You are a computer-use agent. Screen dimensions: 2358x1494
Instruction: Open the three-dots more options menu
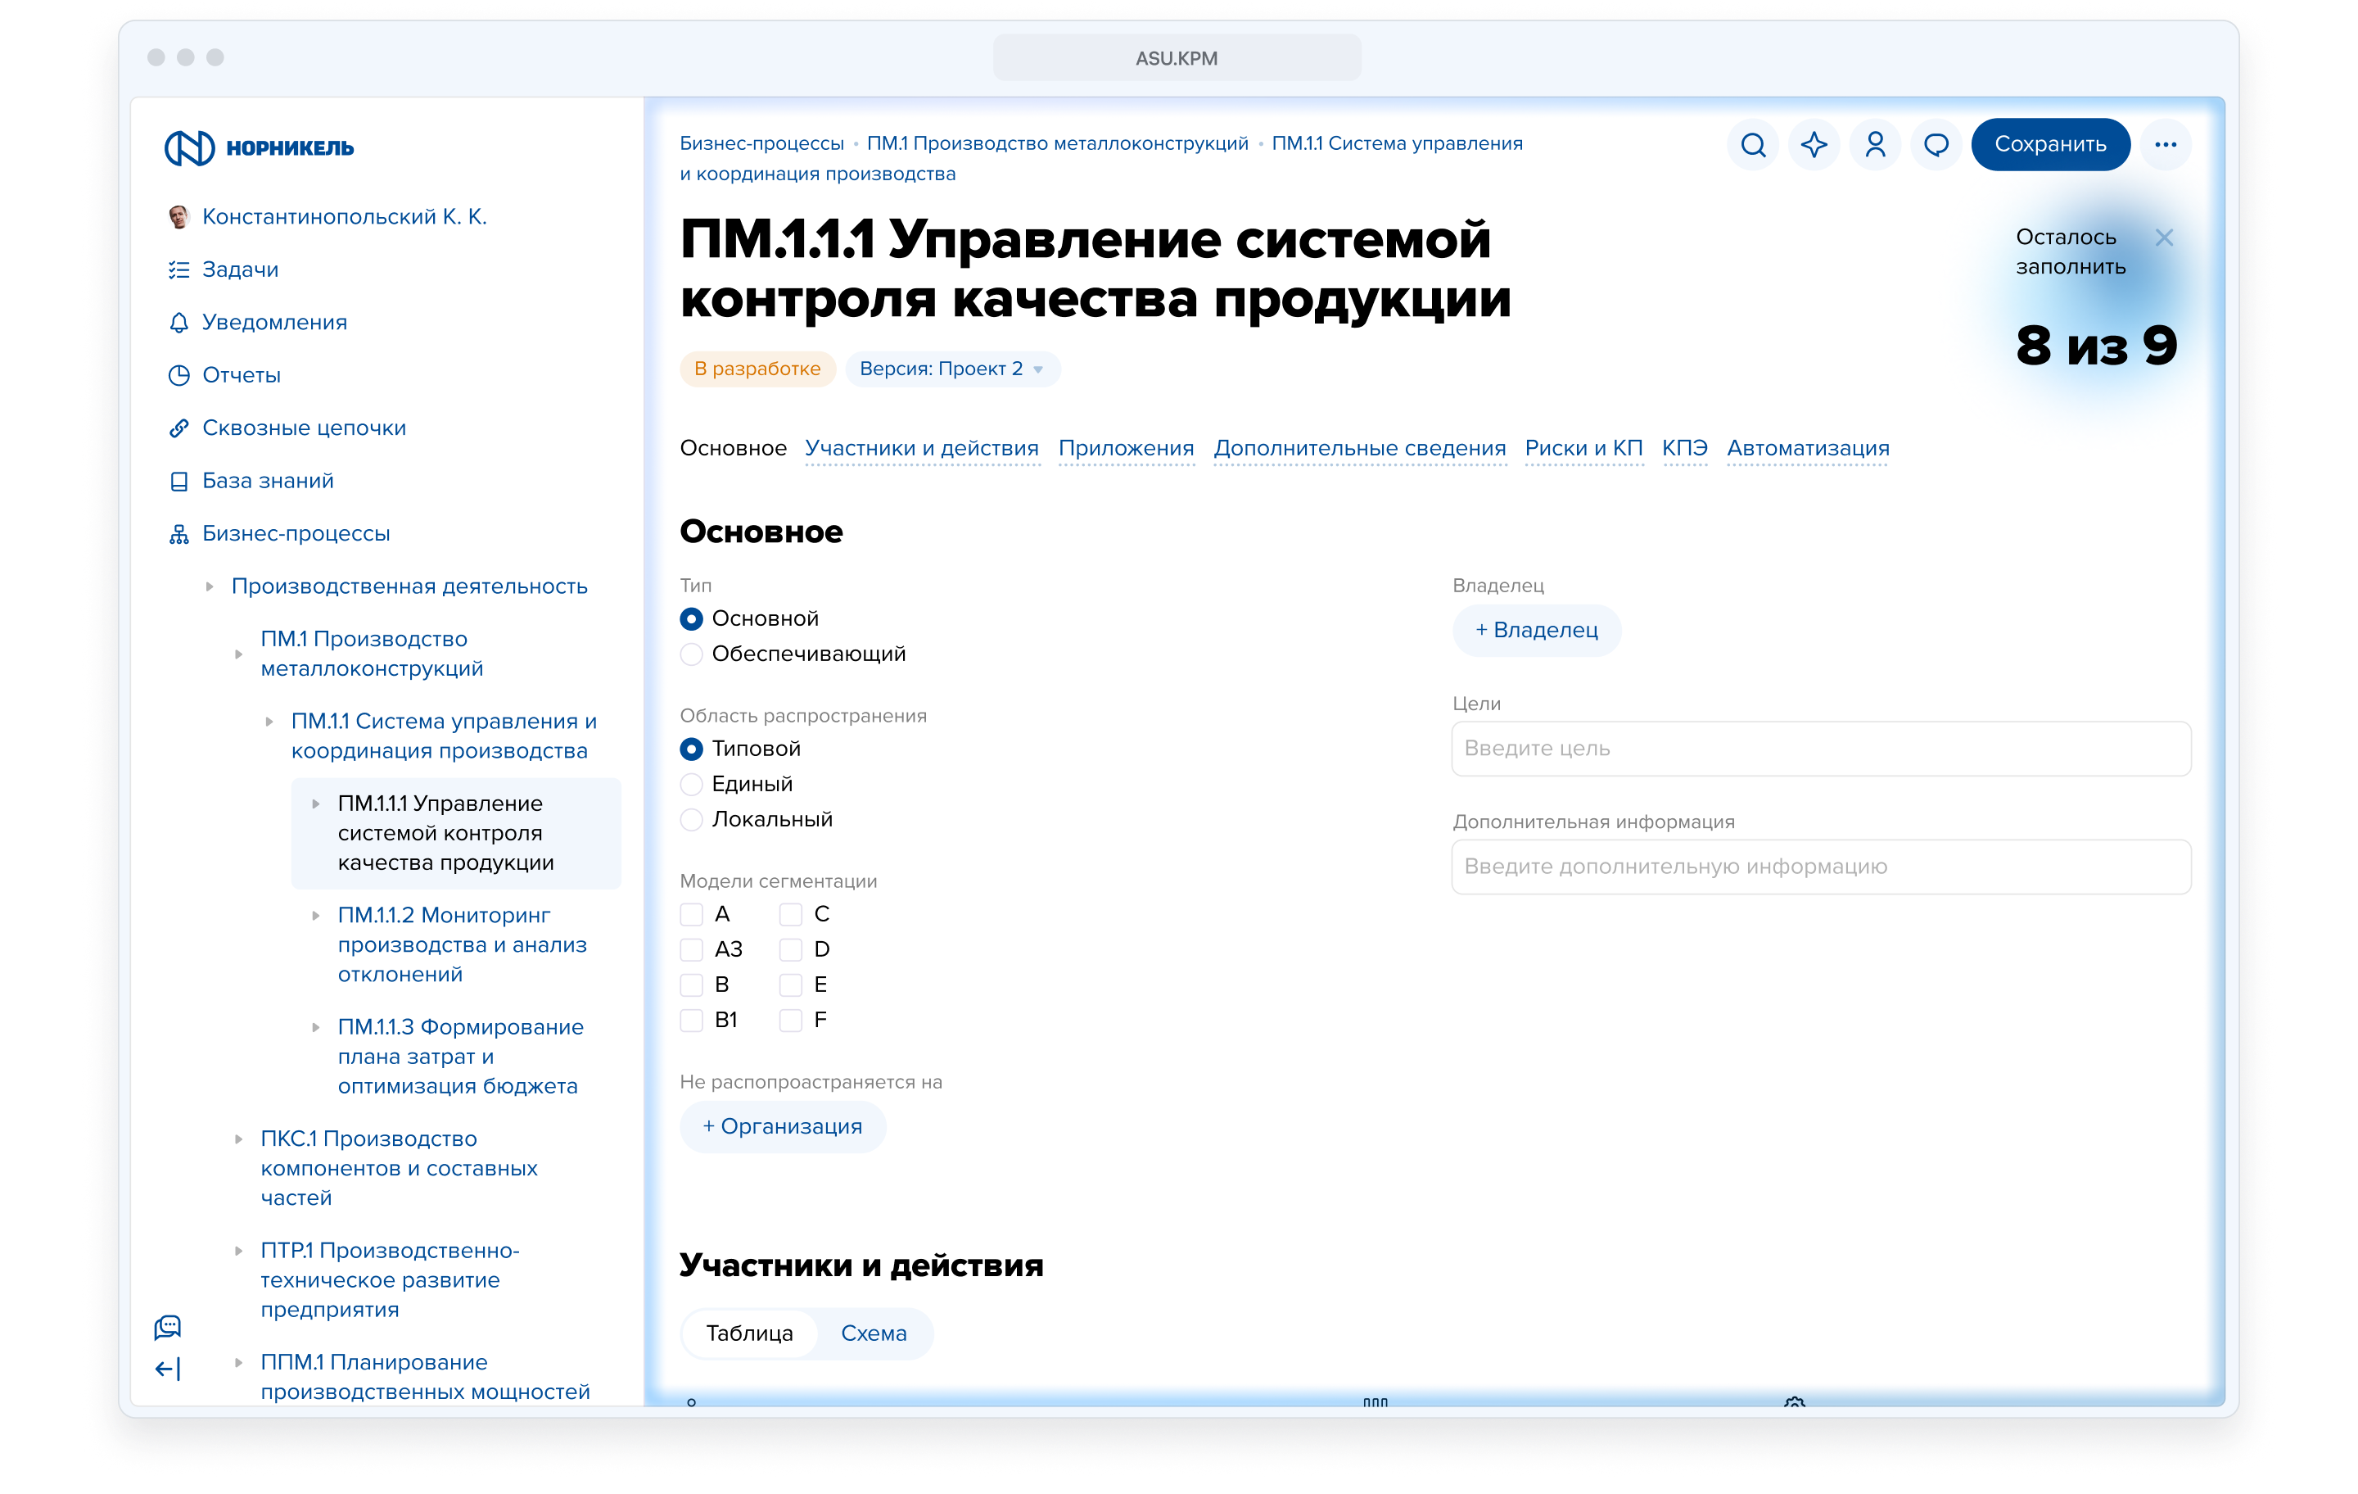[x=2165, y=145]
